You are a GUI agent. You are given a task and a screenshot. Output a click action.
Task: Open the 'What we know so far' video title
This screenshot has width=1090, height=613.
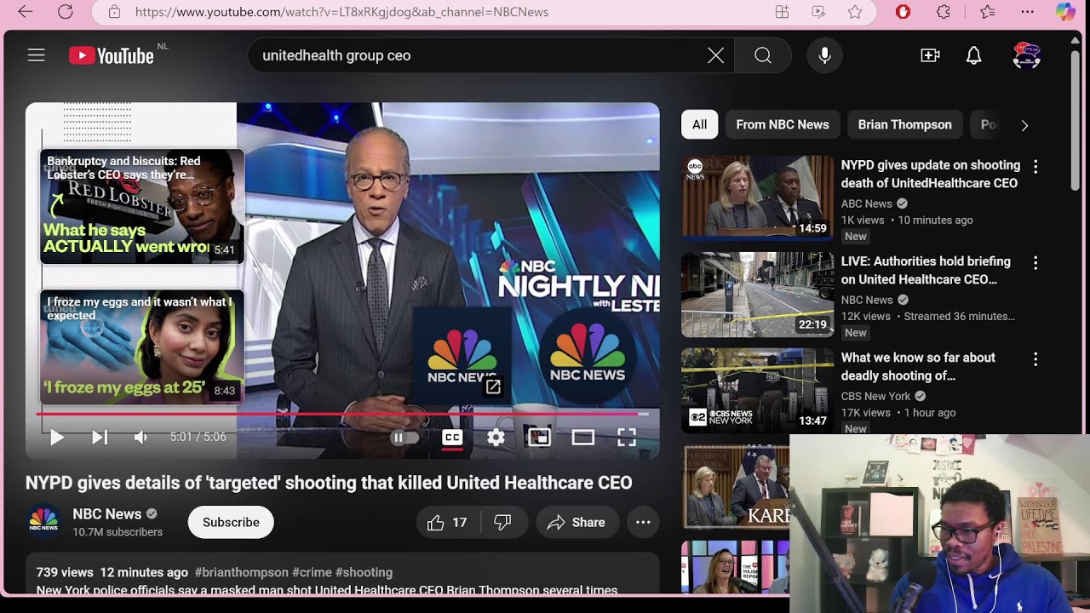point(918,366)
